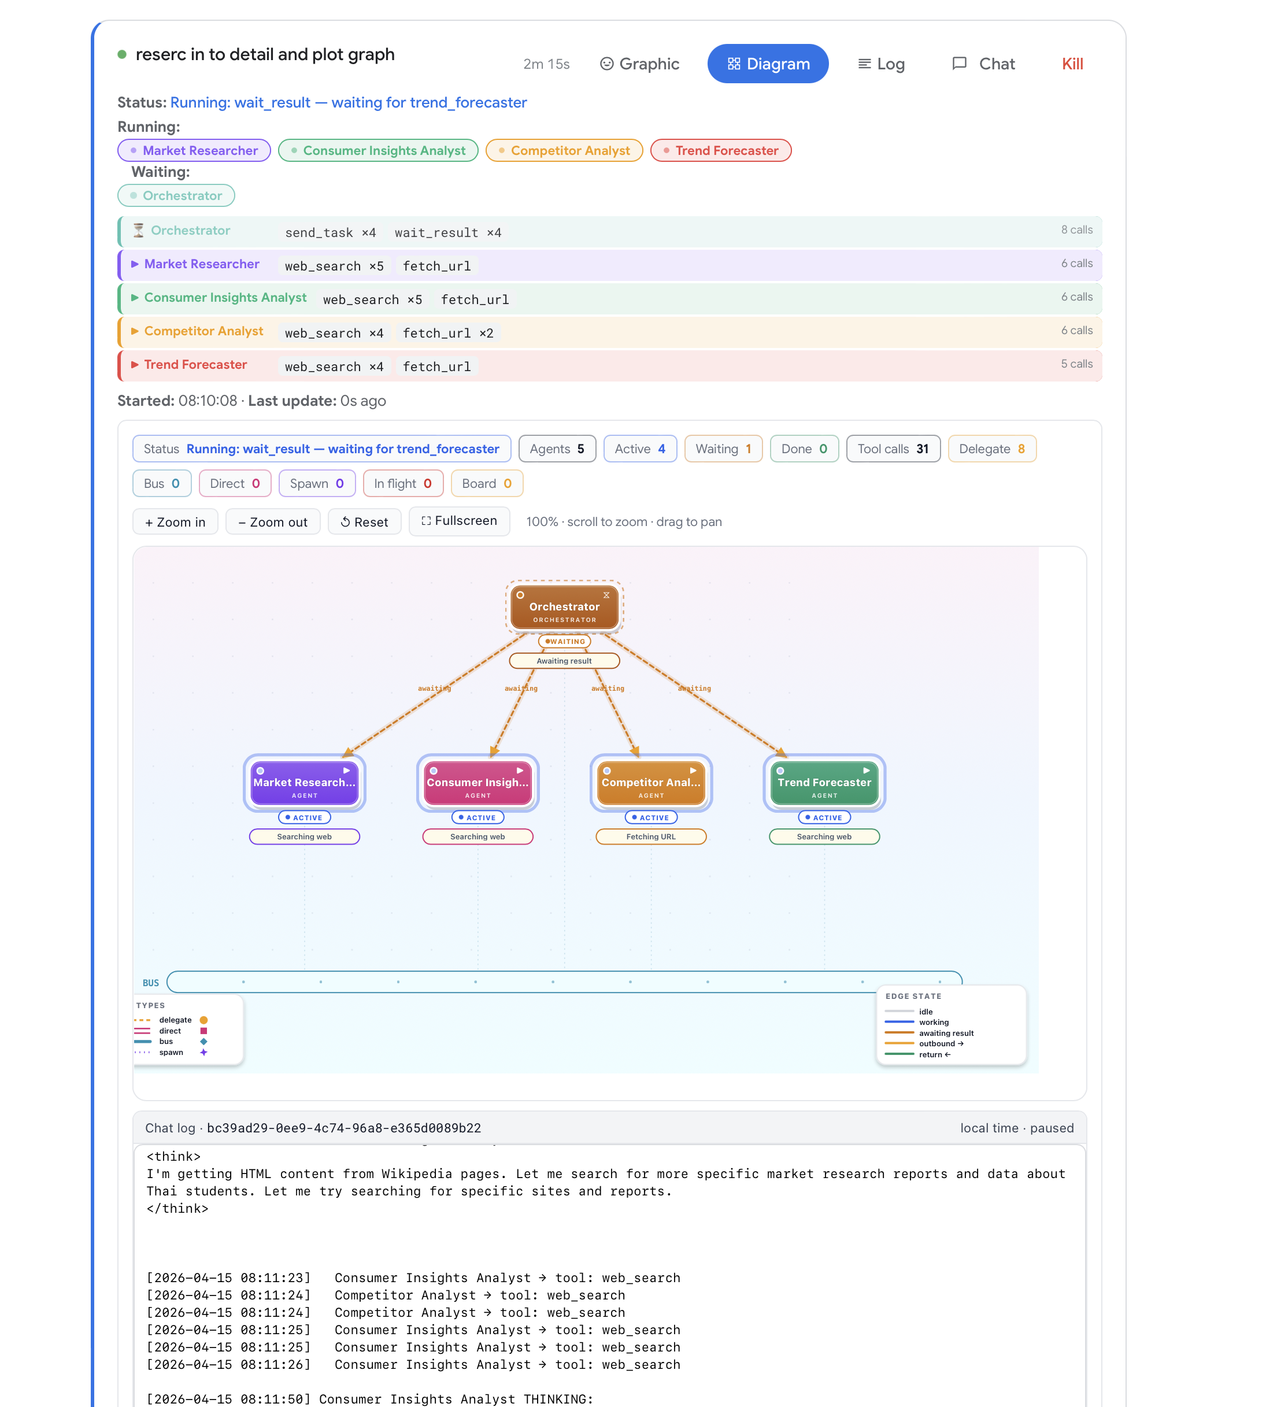
Task: Click the chat log session ID text
Action: (x=343, y=1128)
